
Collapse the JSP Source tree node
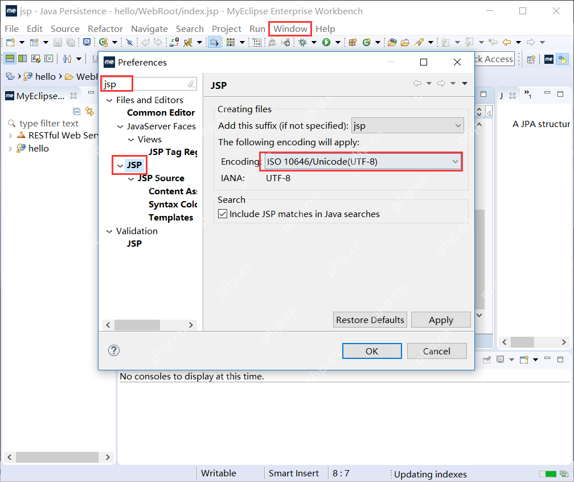(132, 178)
